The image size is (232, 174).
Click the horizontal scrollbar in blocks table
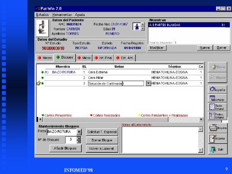120,119
